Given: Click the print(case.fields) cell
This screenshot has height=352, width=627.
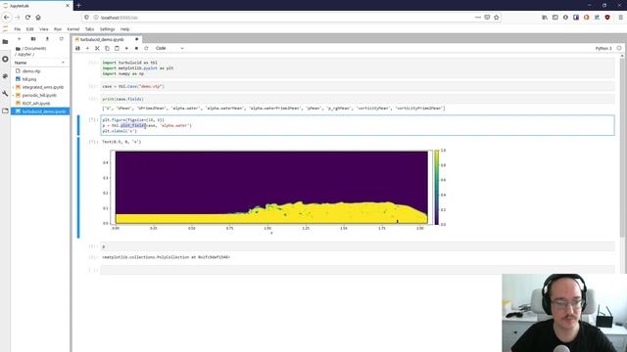Looking at the screenshot, I should click(x=358, y=99).
